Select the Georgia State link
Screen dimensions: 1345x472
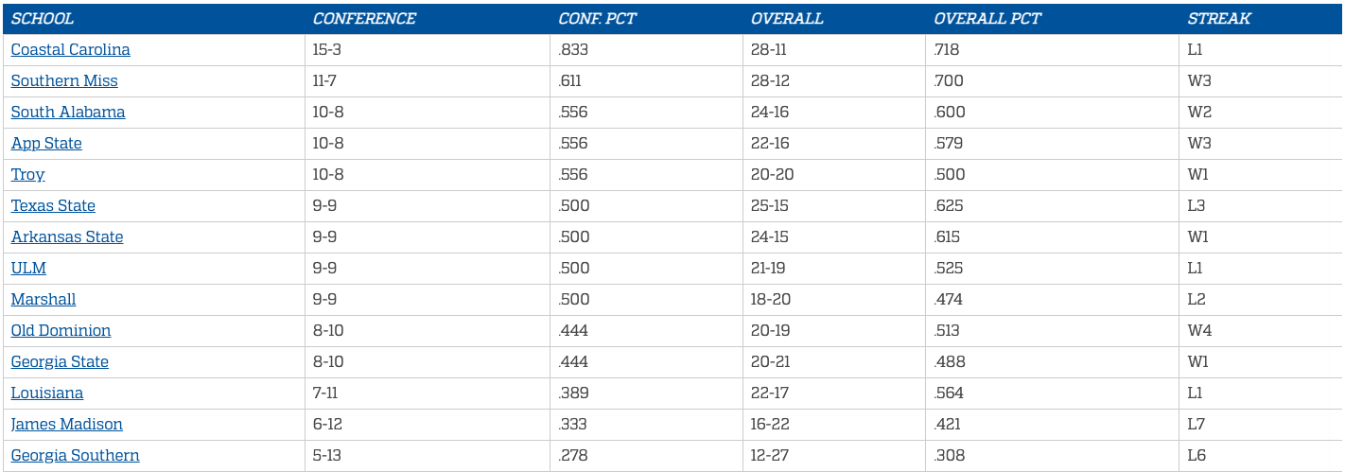pos(60,361)
